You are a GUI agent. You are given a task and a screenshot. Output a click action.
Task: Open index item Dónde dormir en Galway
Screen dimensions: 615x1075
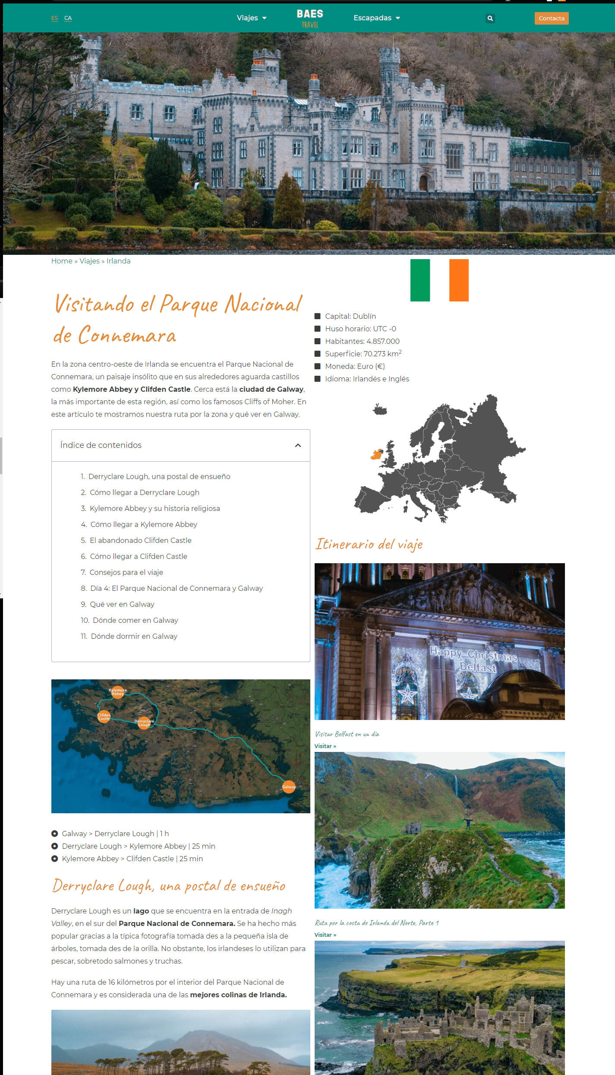134,636
